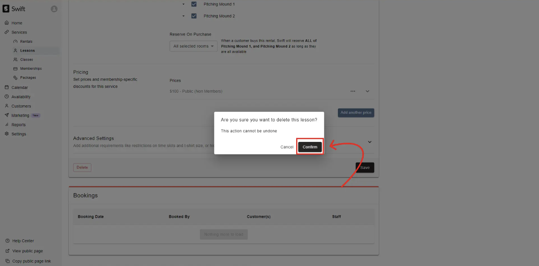
Task: Click the Reports bar chart icon
Action: [x=6, y=125]
